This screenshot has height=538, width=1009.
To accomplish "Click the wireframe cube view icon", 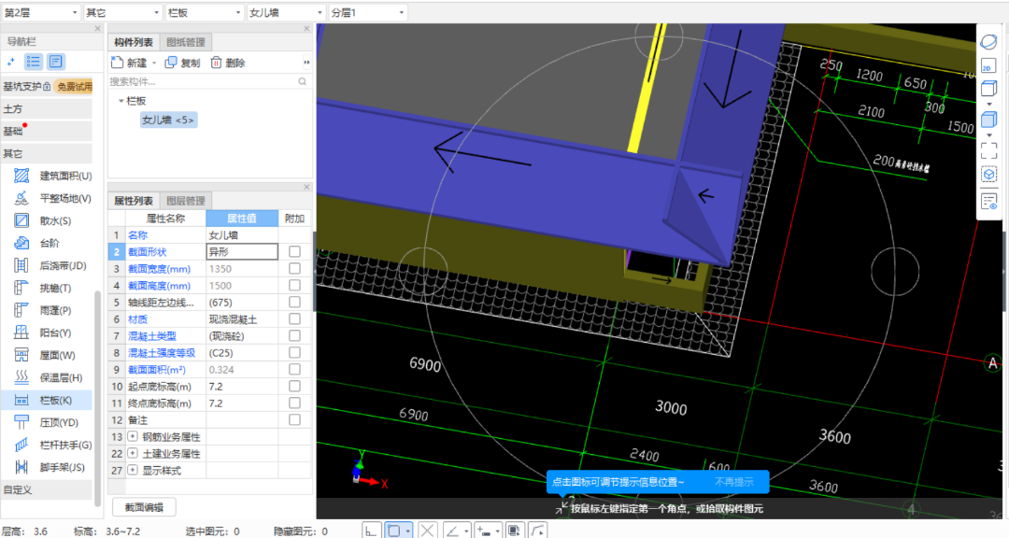I will [988, 89].
